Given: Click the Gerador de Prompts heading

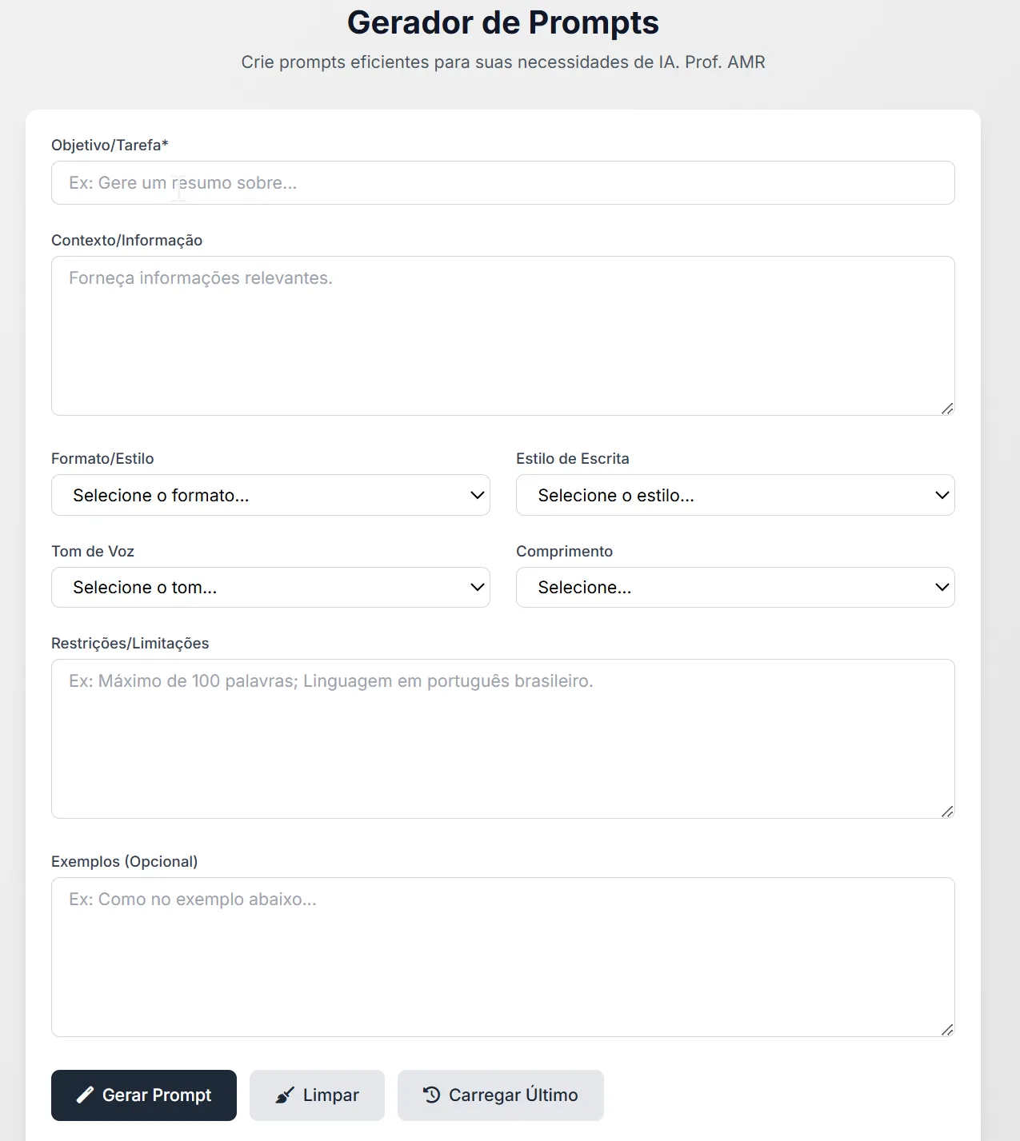Looking at the screenshot, I should point(502,23).
